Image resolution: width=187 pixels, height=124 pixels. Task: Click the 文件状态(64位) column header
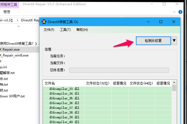coord(141,83)
